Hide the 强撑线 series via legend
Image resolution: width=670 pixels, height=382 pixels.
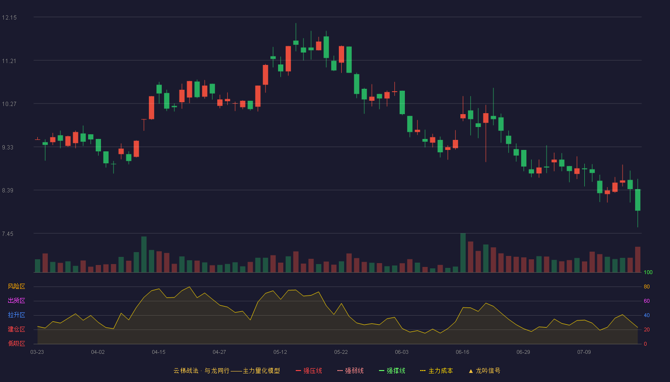pos(392,371)
